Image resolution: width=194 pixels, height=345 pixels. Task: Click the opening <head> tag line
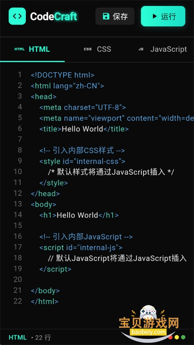(44, 97)
